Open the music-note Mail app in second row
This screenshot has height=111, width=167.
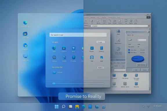92,58
